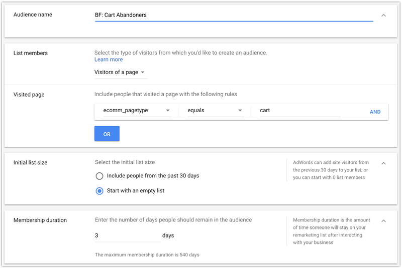Click the maximum membership duration note
Screen dimensions: 402x268
tap(147, 254)
